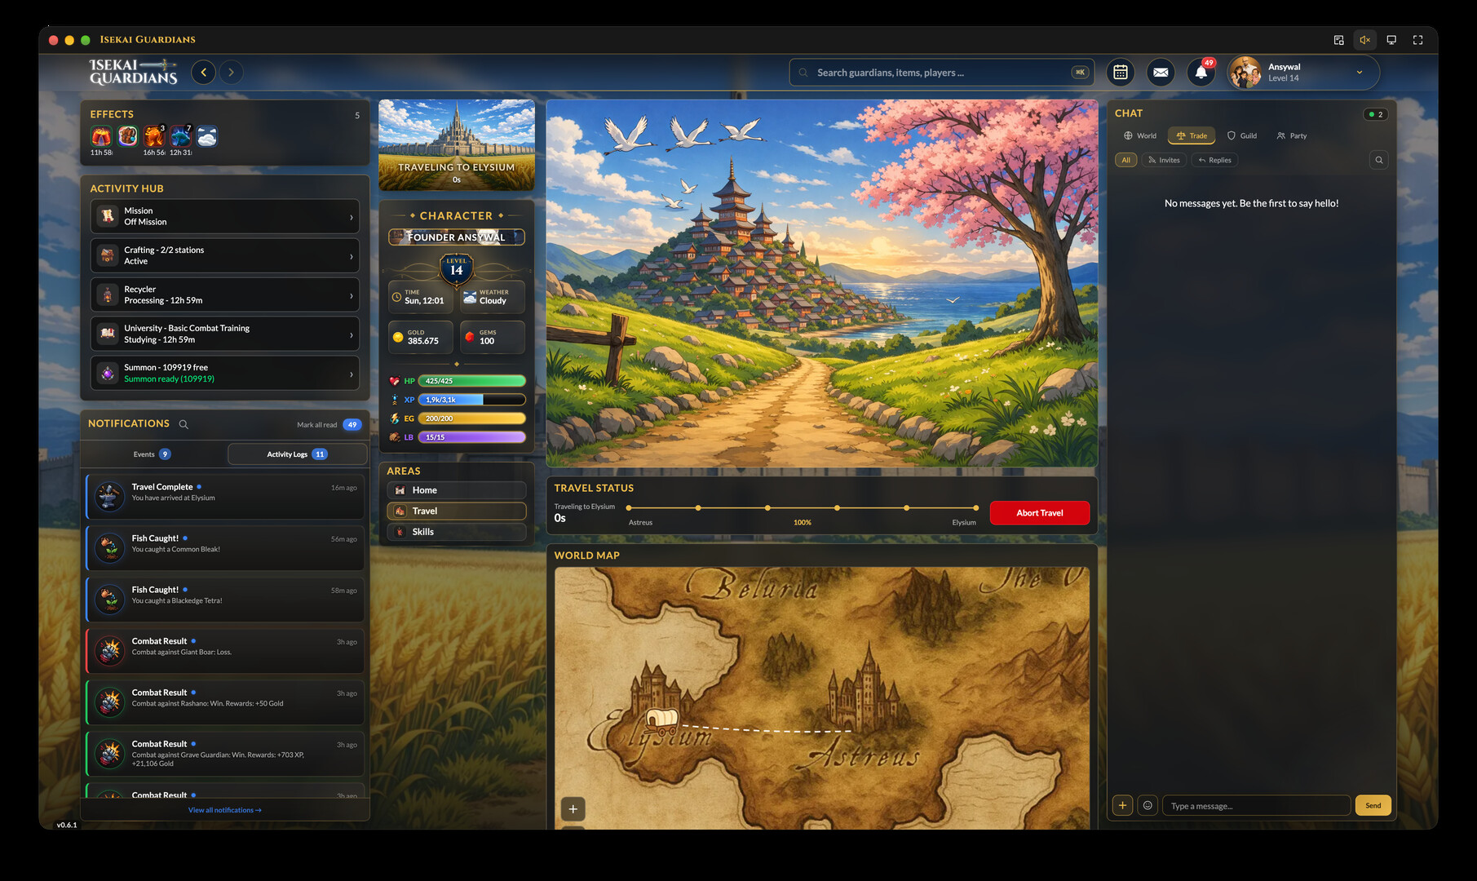Screen dimensions: 1477x881
Task: Expand the Summon 109919 free row
Action: point(225,373)
